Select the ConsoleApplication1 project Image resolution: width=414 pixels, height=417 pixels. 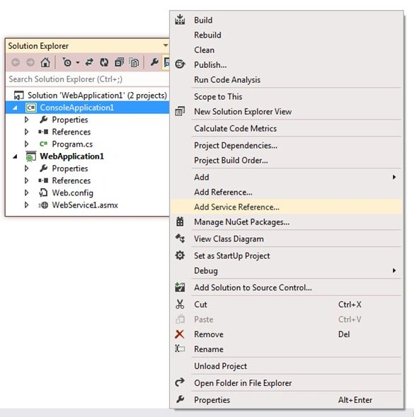tap(77, 108)
